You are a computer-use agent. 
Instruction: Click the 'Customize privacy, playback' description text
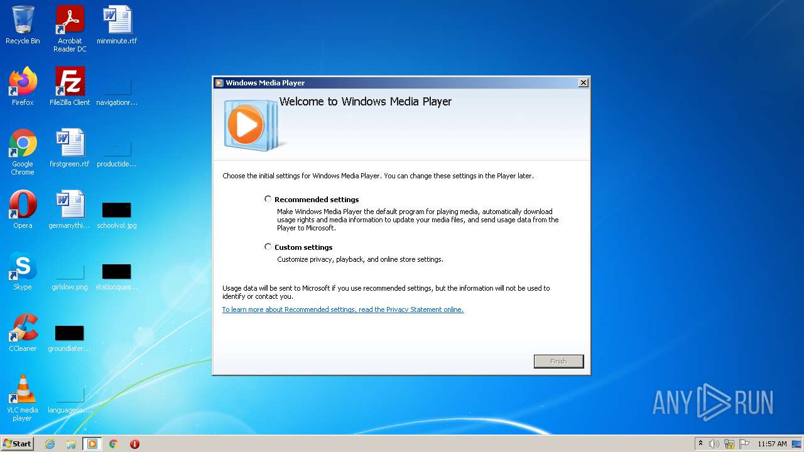pos(361,259)
